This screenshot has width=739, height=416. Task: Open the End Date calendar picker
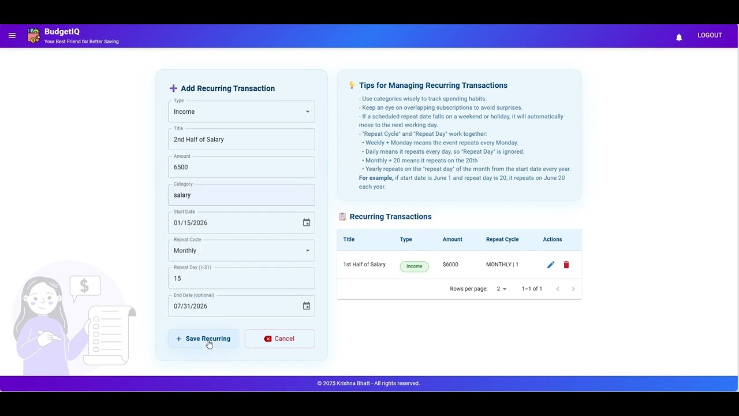coord(307,306)
